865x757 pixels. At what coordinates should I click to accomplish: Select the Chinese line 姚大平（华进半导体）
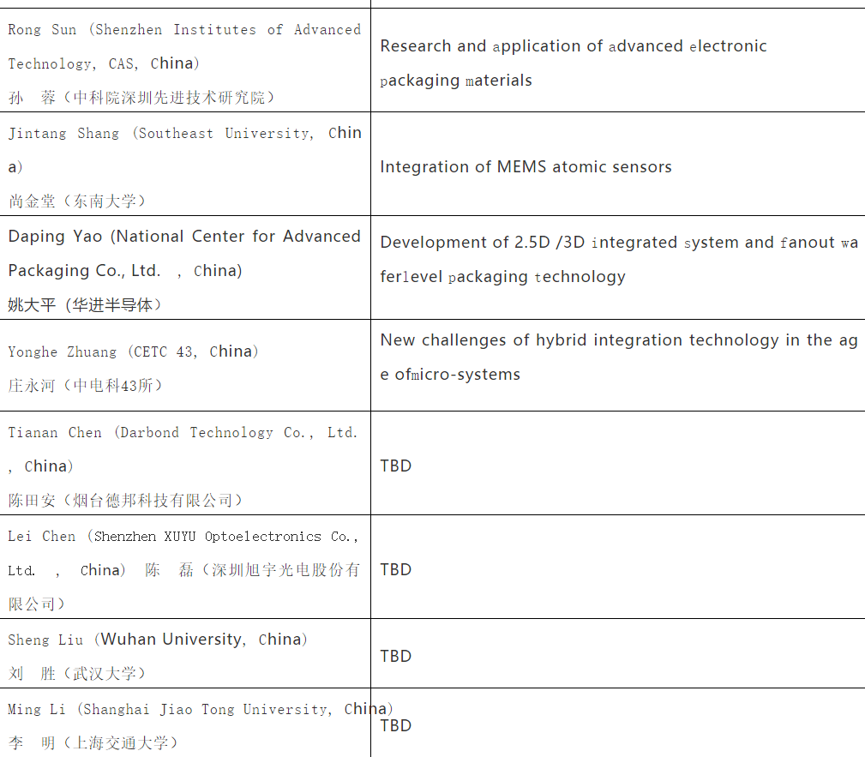point(84,304)
